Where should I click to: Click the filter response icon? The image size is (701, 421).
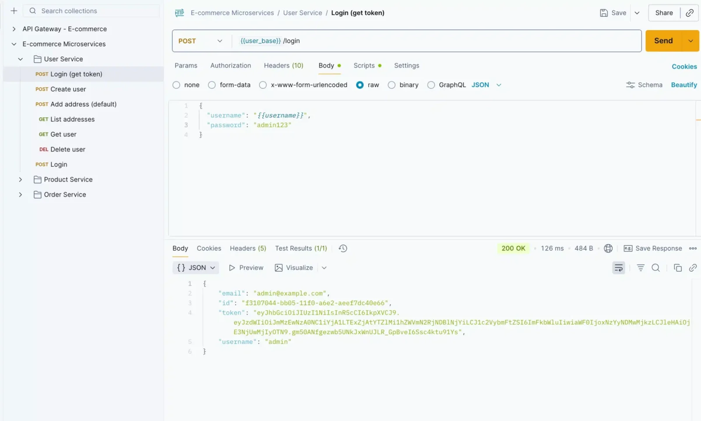[x=640, y=268]
